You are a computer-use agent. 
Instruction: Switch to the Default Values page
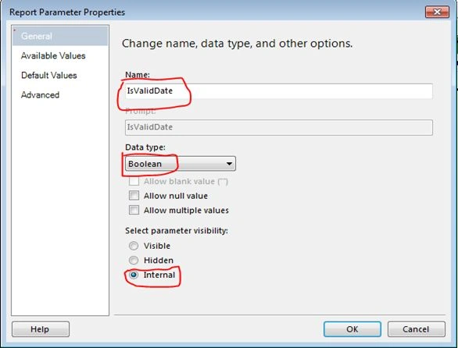click(x=49, y=75)
